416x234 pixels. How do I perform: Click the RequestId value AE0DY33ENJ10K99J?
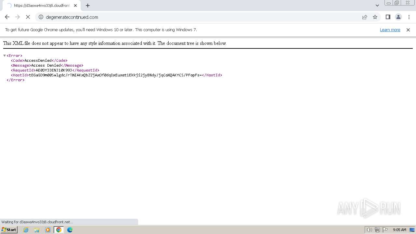[54, 70]
